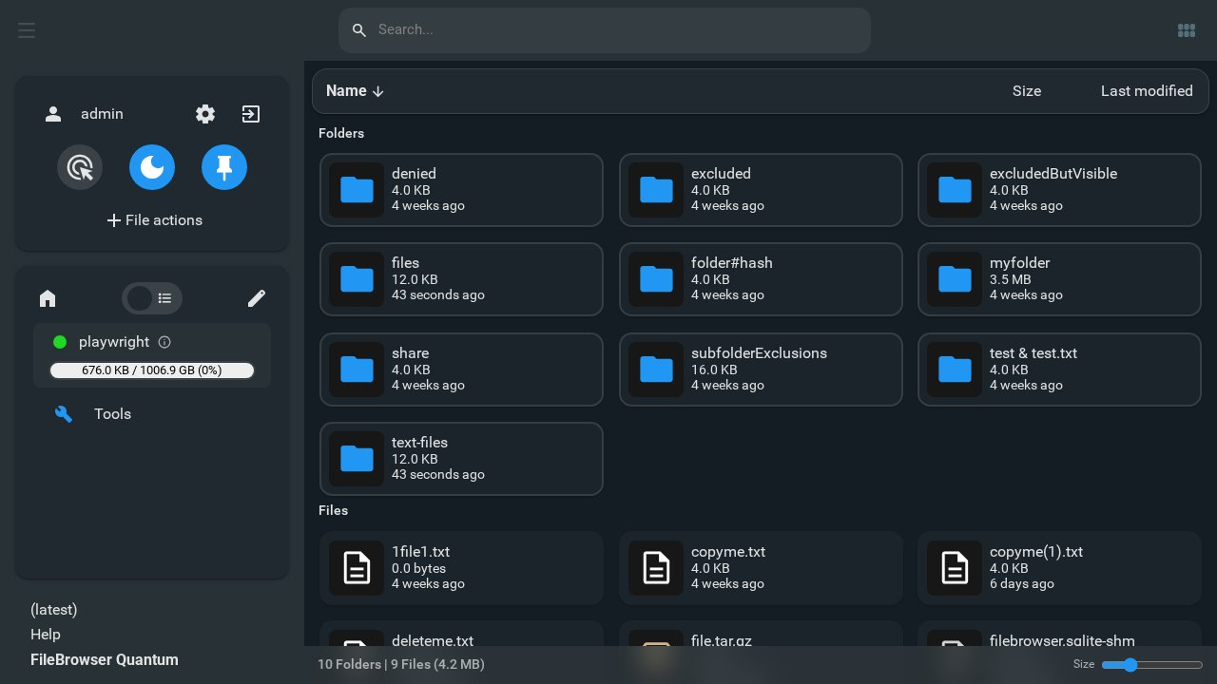This screenshot has width=1217, height=684.
Task: Open the Tools menu entry
Action: coord(152,414)
